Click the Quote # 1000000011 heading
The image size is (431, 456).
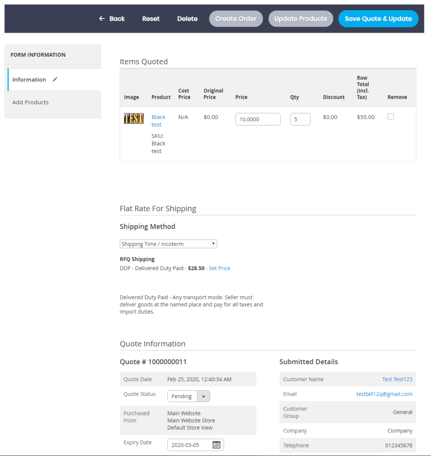point(153,362)
